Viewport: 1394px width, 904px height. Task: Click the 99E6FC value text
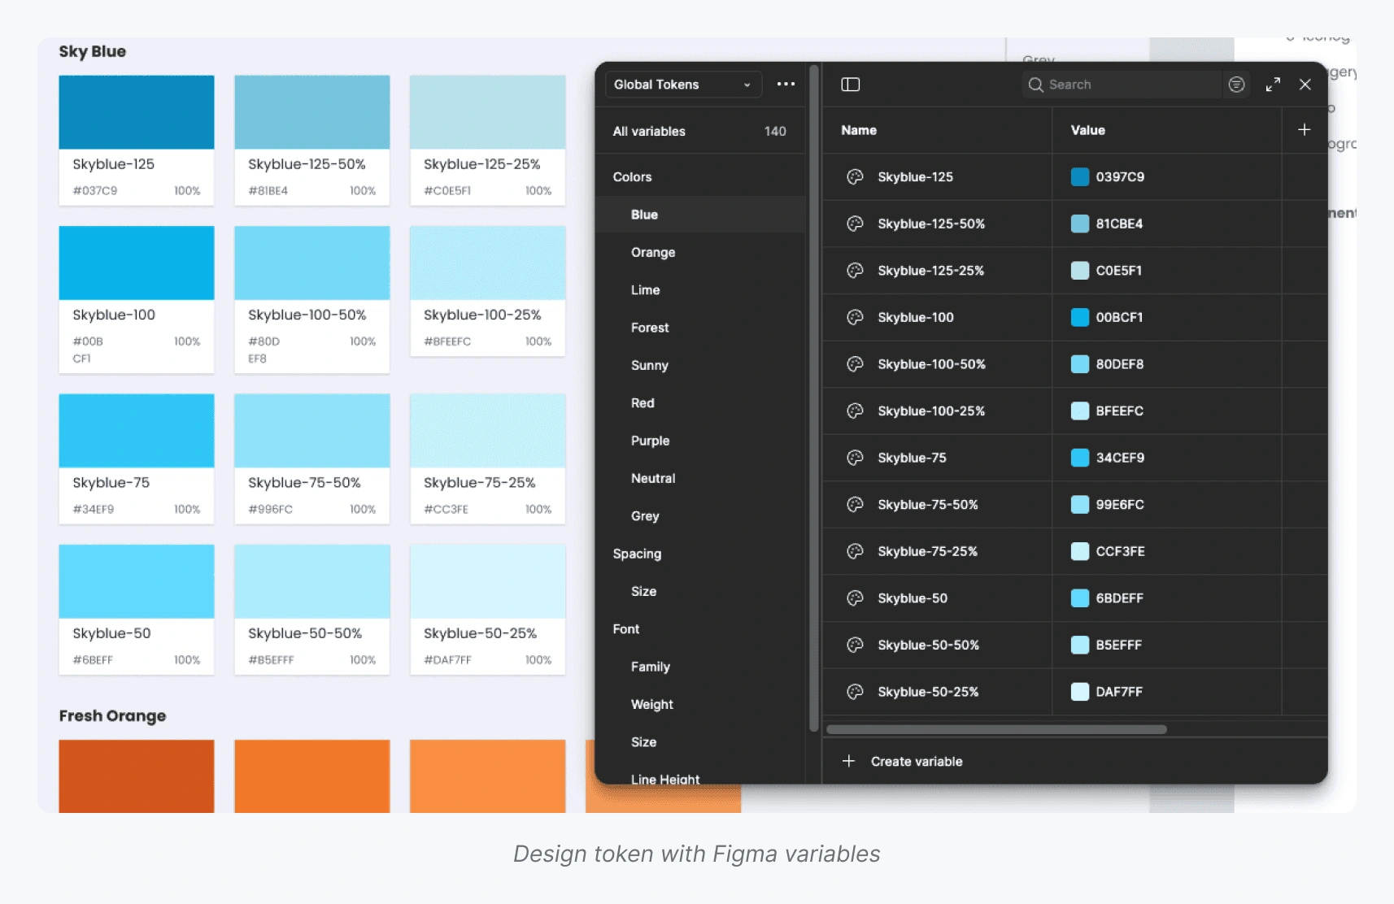[x=1119, y=505]
